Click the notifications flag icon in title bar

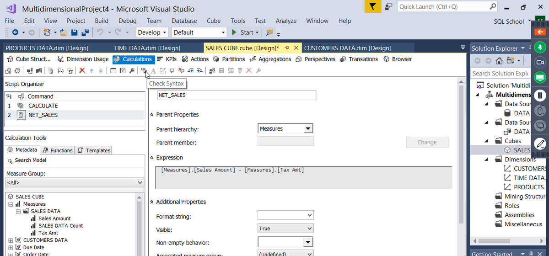[x=373, y=6]
